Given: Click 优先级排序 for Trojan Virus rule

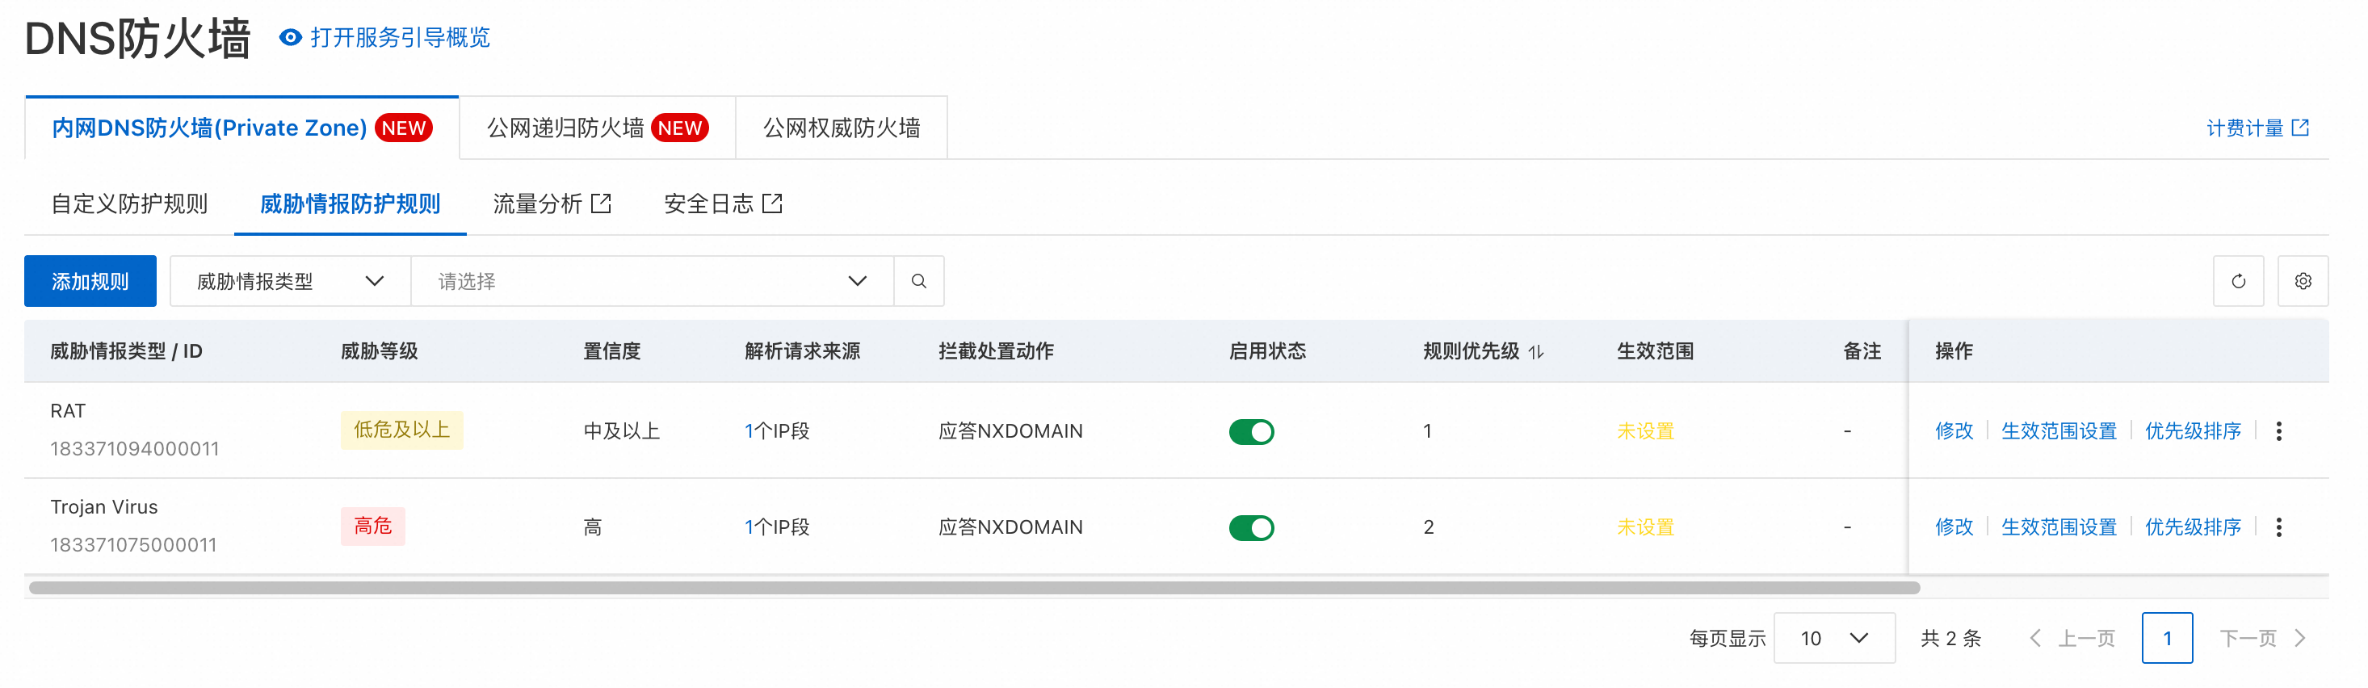Looking at the screenshot, I should (2194, 527).
